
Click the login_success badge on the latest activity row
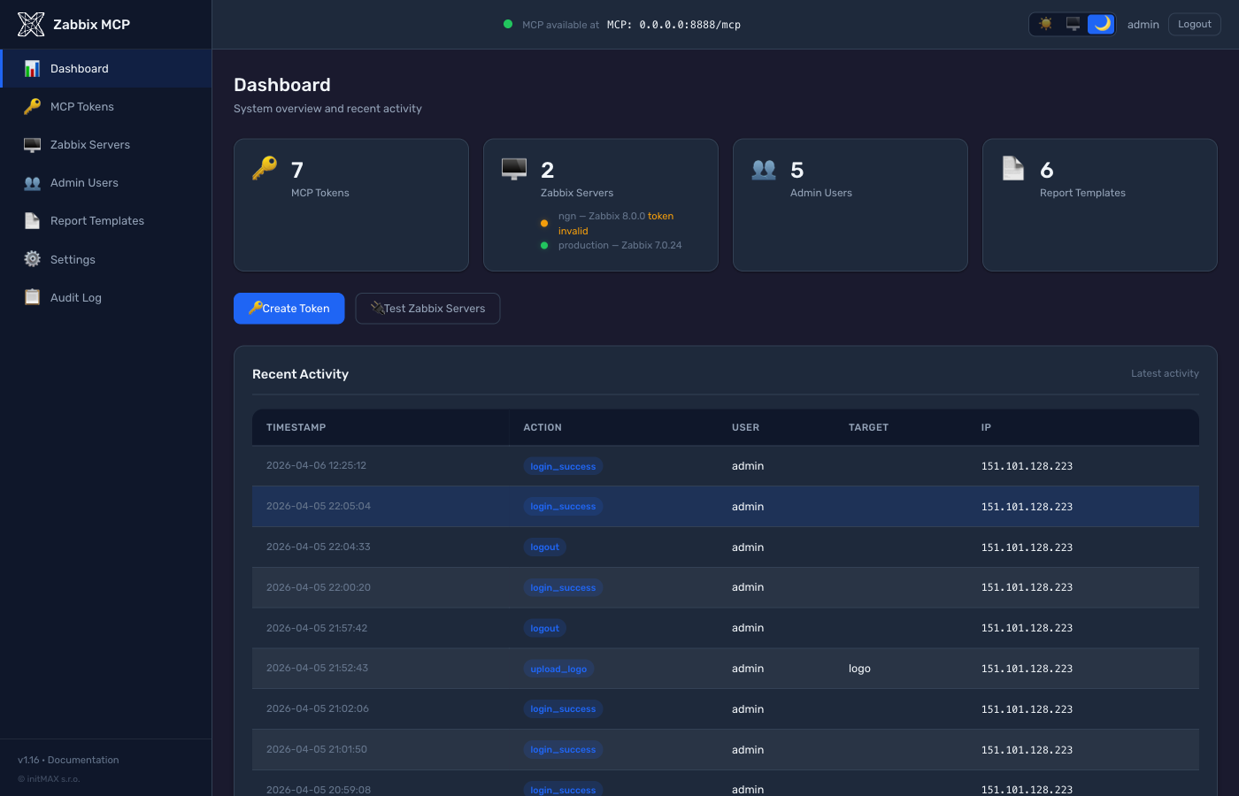coord(563,465)
